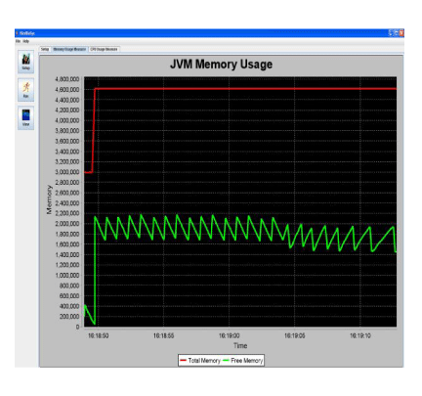422x396 pixels.
Task: Click the View icon button in sidebar
Action: click(x=25, y=117)
